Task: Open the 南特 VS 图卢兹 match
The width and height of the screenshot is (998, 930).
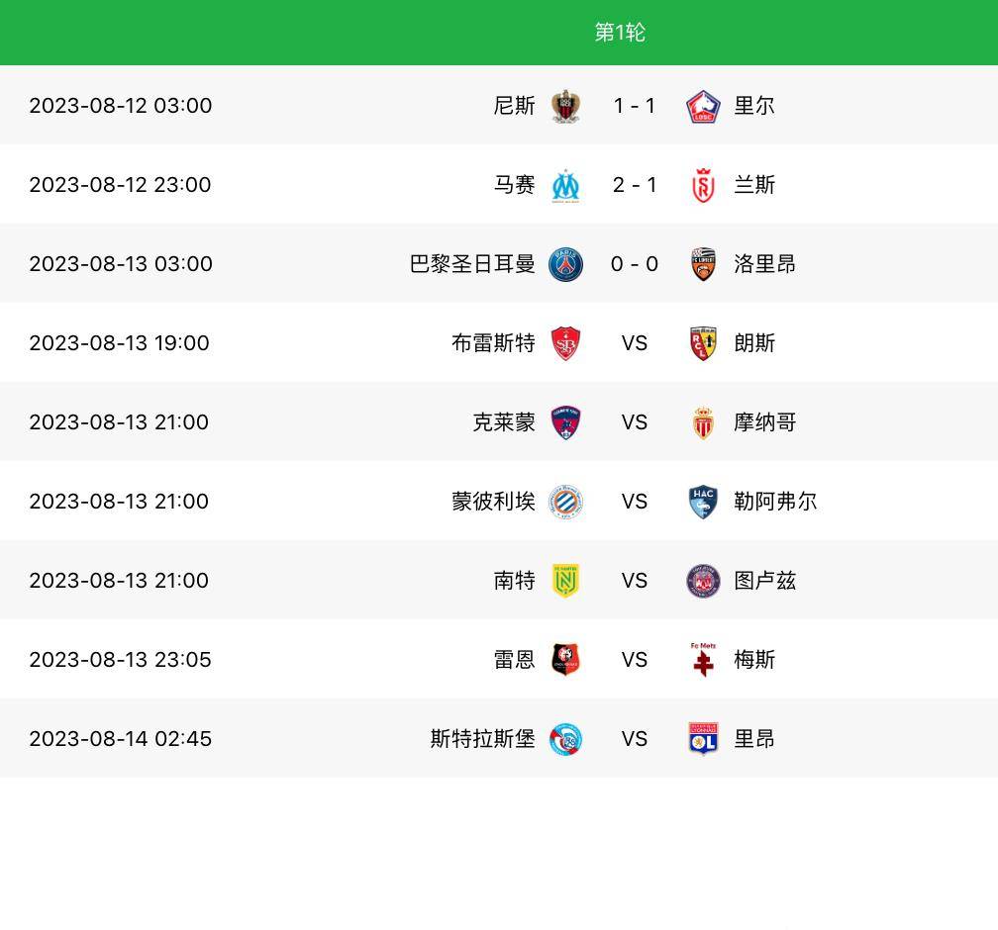Action: (635, 581)
